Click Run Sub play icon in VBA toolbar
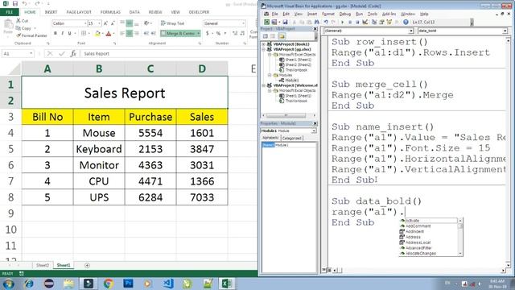 click(x=343, y=22)
